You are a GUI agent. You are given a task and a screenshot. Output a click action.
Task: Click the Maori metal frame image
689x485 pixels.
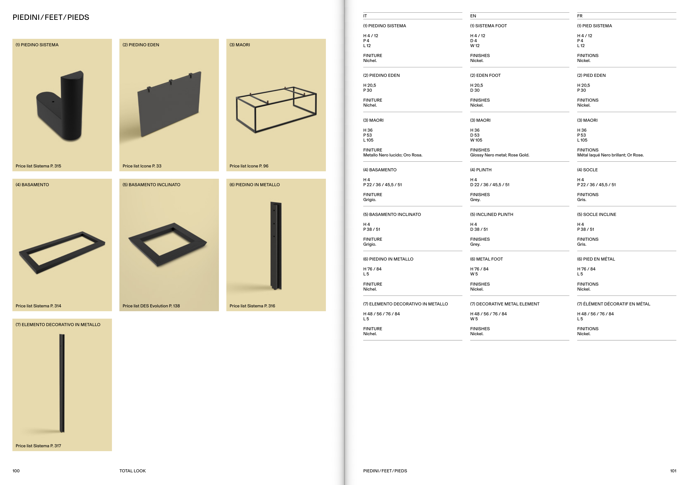[x=276, y=109]
